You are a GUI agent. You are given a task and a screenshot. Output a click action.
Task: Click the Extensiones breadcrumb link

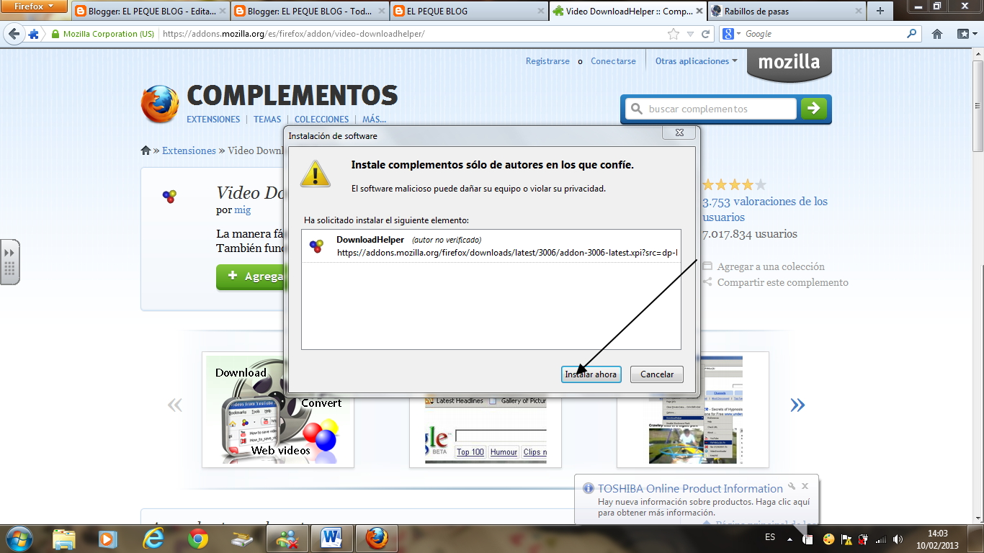point(189,150)
